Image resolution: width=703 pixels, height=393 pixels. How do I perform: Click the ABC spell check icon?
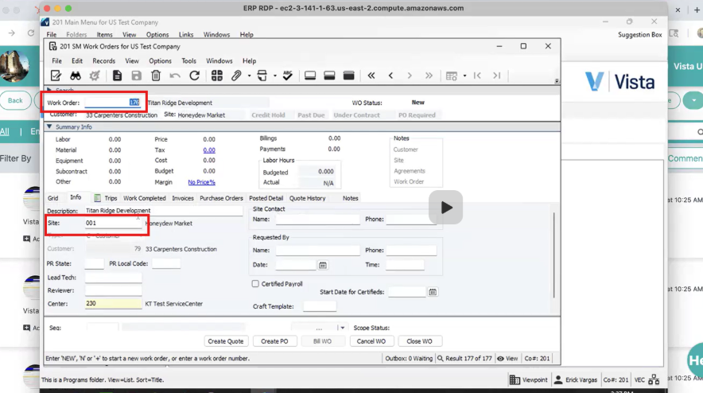[287, 76]
